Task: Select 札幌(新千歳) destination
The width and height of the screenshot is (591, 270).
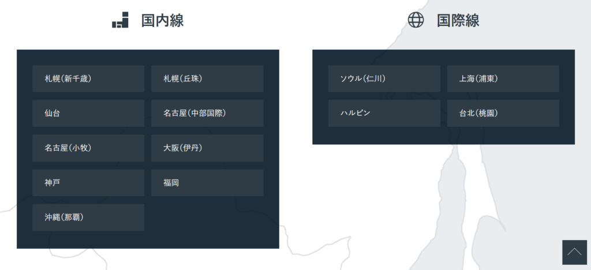Action: 88,78
